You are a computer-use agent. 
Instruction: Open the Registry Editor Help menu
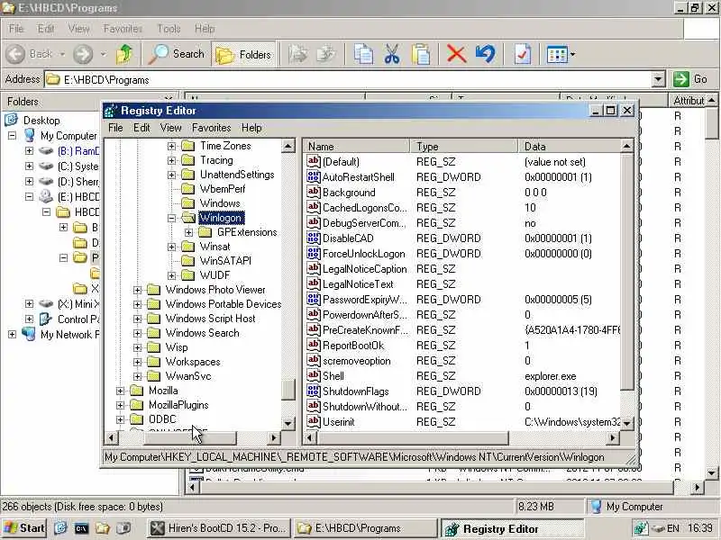pos(251,128)
